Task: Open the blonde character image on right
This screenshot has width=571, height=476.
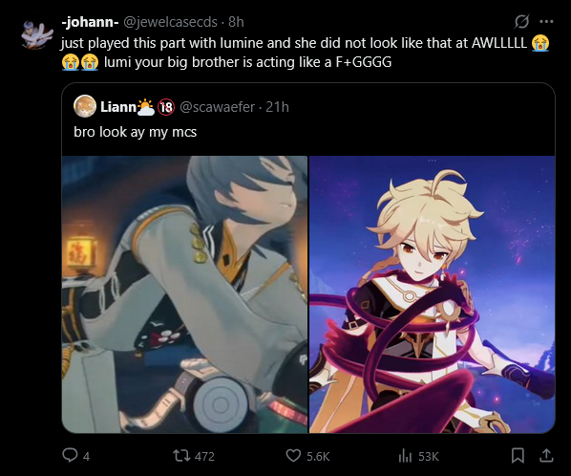Action: [x=433, y=294]
